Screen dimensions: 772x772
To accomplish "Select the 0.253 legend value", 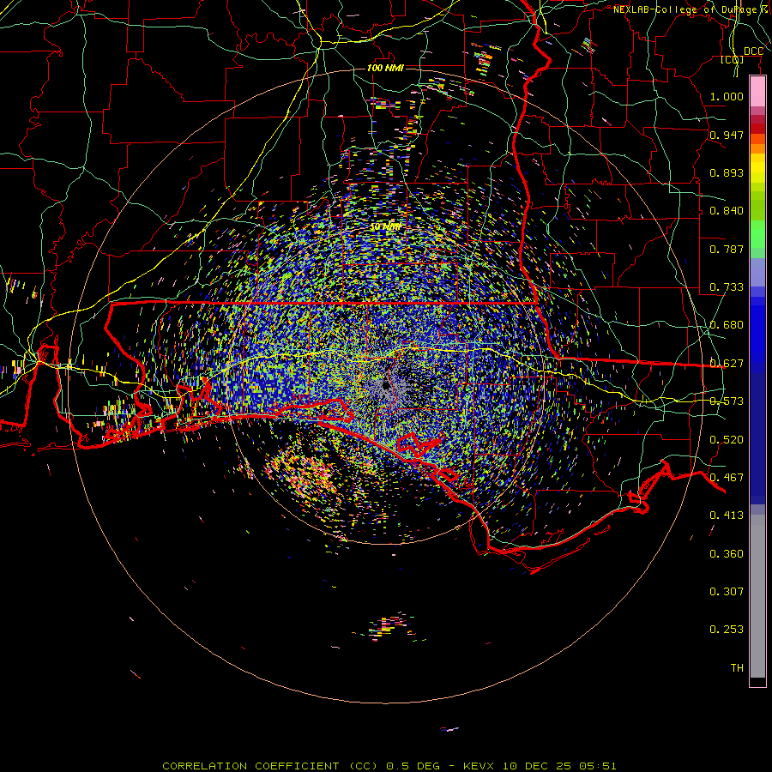I will 727,630.
